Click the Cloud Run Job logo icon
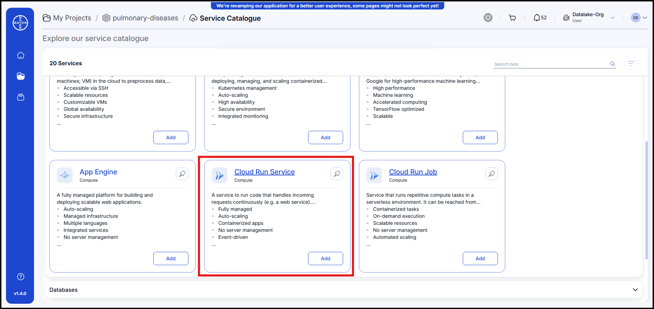This screenshot has width=654, height=309. click(374, 175)
